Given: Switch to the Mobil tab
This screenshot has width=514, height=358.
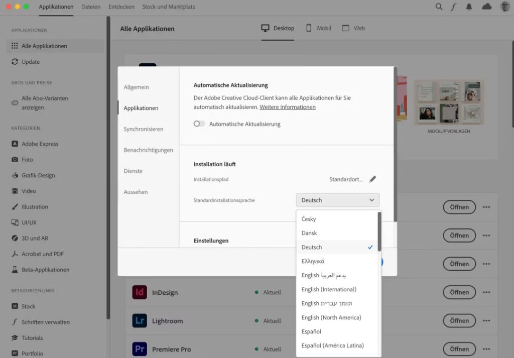Looking at the screenshot, I should (319, 28).
